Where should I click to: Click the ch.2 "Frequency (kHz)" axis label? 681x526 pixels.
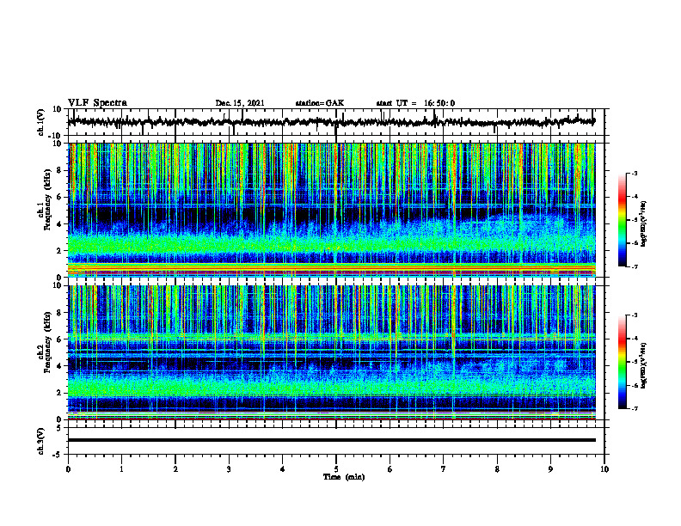tap(47, 342)
